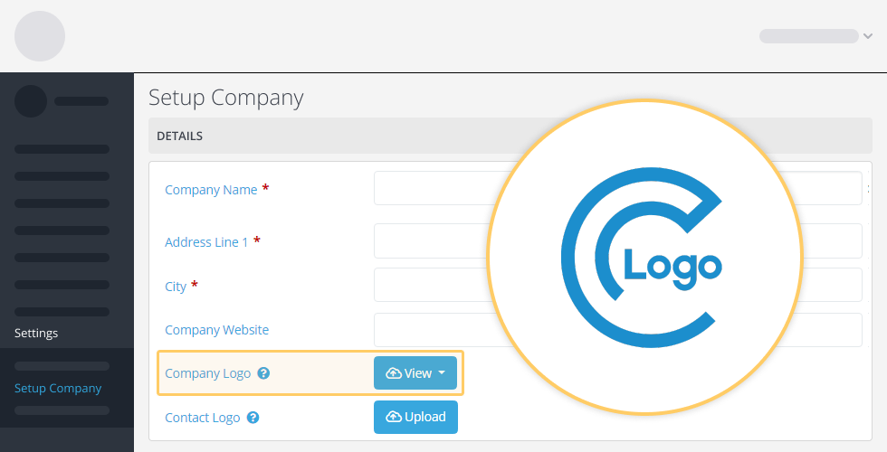This screenshot has width=887, height=452.
Task: Click the Contact Logo label
Action: point(202,418)
